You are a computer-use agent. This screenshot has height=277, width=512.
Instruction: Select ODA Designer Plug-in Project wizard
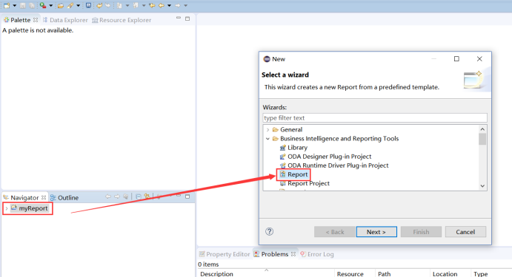(325, 157)
